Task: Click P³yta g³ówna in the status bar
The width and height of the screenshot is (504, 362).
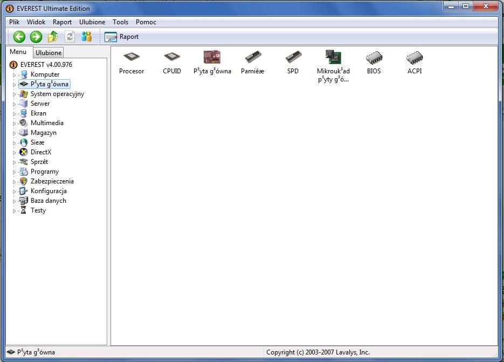Action: click(36, 352)
